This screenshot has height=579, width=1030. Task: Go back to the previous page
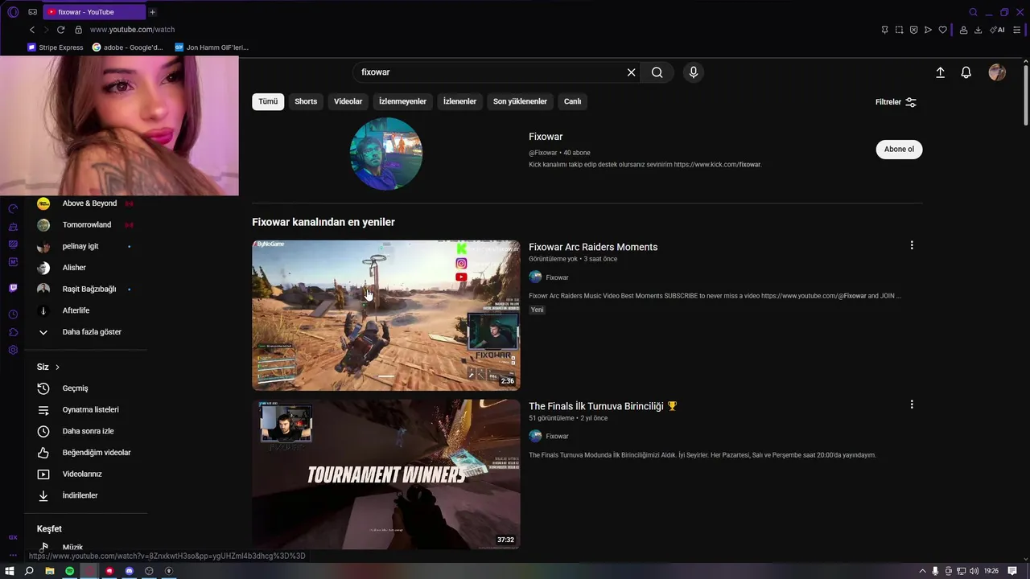pyautogui.click(x=32, y=30)
